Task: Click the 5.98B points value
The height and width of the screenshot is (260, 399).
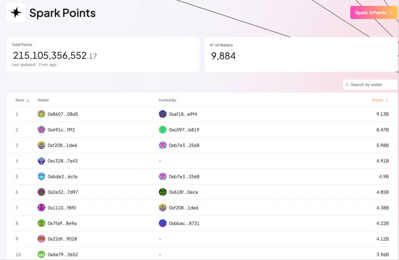Action: tap(383, 146)
